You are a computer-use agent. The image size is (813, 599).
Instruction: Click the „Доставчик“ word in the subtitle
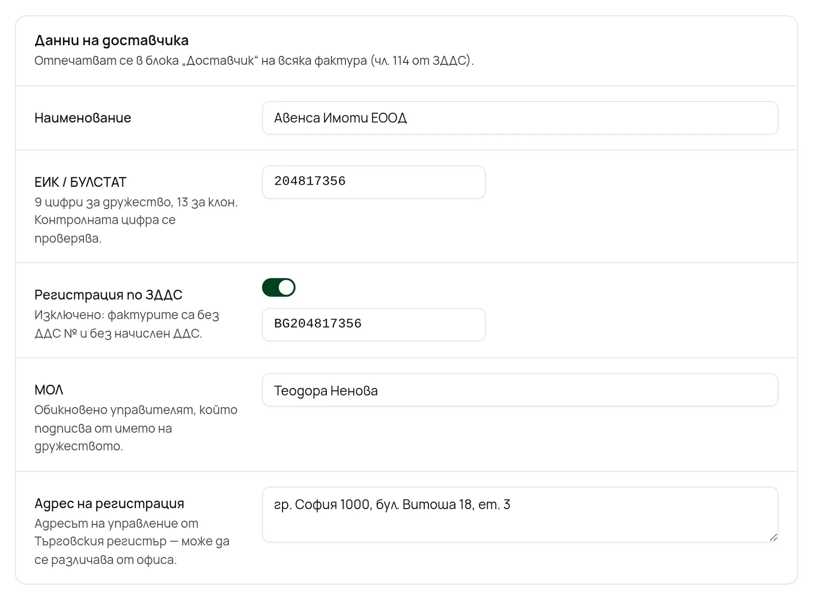coord(221,60)
